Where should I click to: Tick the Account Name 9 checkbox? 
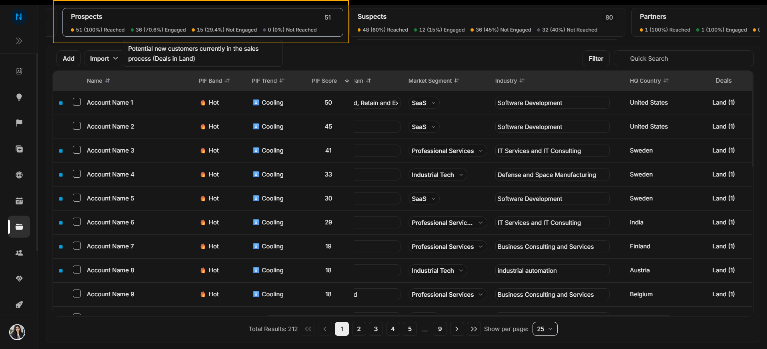(77, 294)
